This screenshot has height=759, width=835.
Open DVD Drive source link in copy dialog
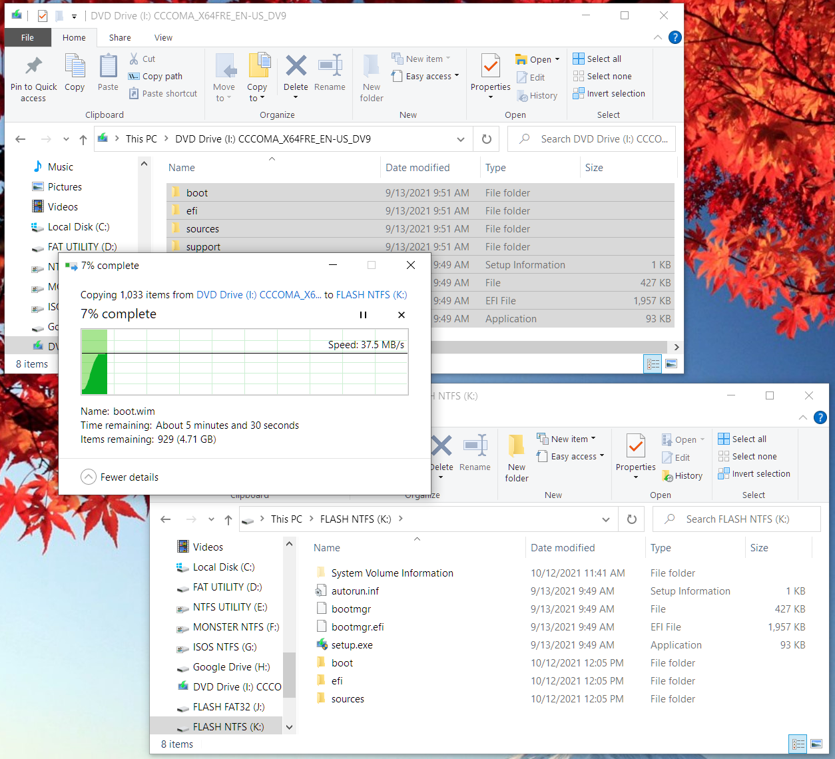[x=259, y=294]
